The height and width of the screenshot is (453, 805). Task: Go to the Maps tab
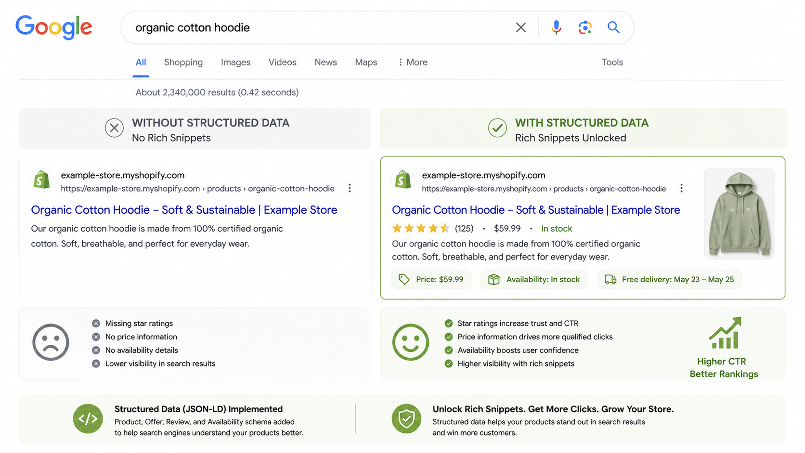tap(366, 62)
